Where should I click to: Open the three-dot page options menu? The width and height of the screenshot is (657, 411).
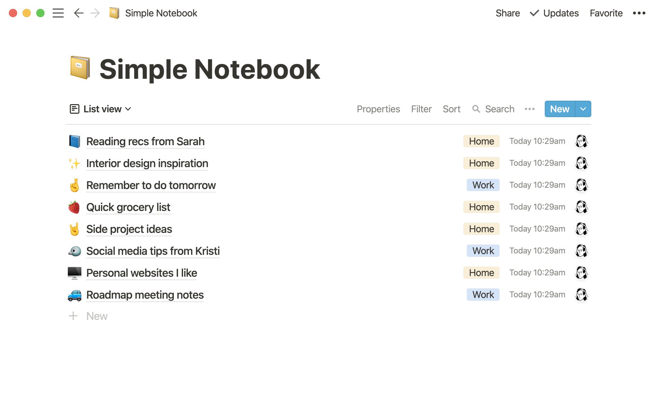click(x=639, y=13)
